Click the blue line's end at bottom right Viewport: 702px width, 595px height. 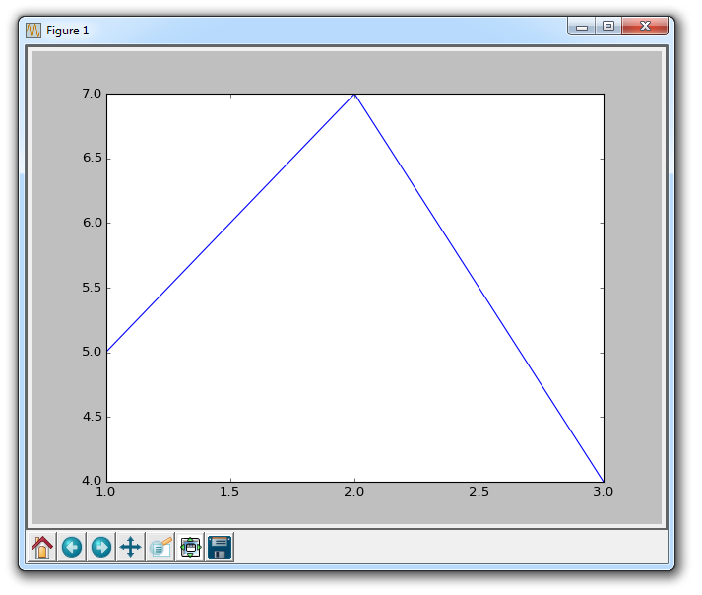(603, 480)
